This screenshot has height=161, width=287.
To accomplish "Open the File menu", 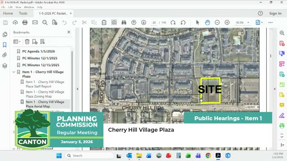I will pos(3,7).
